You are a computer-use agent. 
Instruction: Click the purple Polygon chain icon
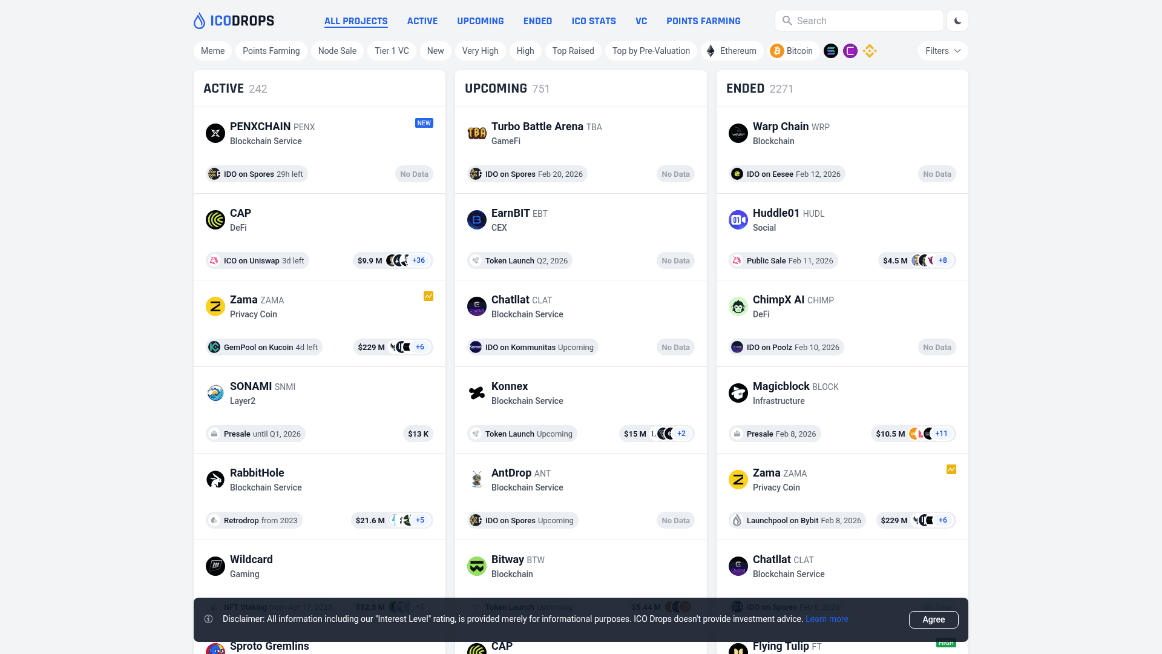[x=850, y=51]
